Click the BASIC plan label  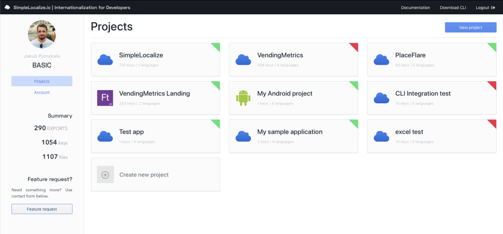[42, 66]
